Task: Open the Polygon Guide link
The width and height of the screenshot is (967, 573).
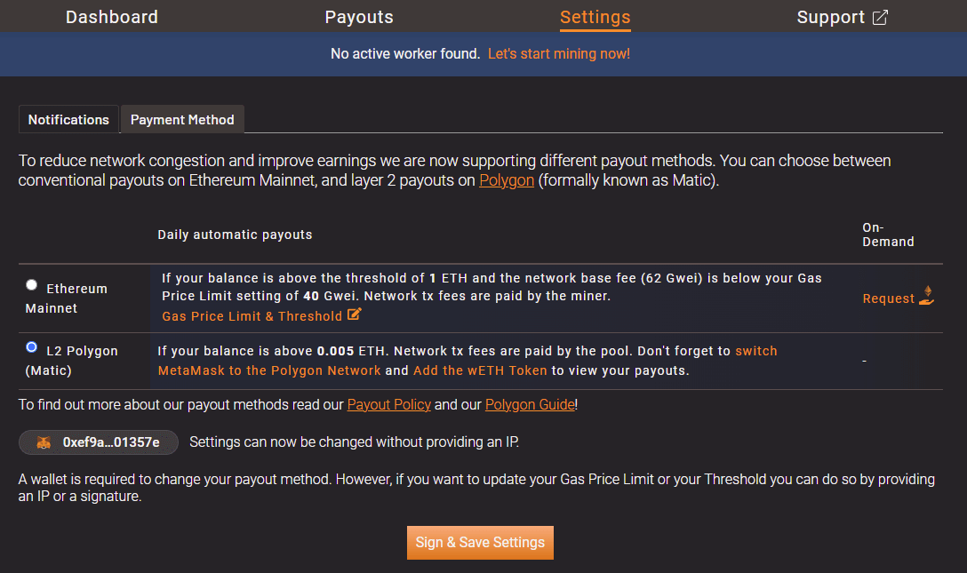Action: (530, 404)
